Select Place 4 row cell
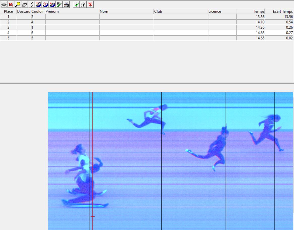 8,33
